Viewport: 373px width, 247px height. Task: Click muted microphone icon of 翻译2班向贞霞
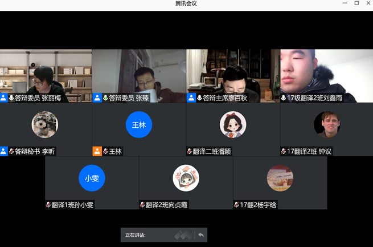[x=142, y=205]
